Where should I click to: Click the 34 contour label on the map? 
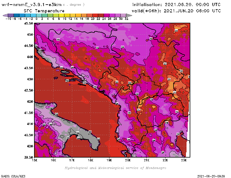[x=78, y=133]
